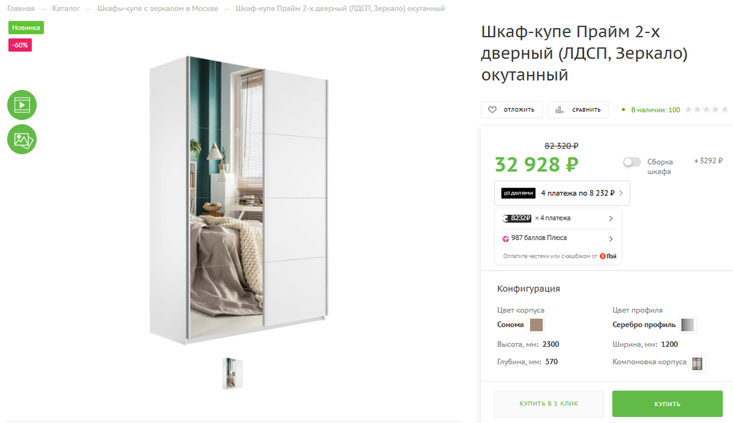Click the heart icon in Отложить

pyautogui.click(x=492, y=110)
